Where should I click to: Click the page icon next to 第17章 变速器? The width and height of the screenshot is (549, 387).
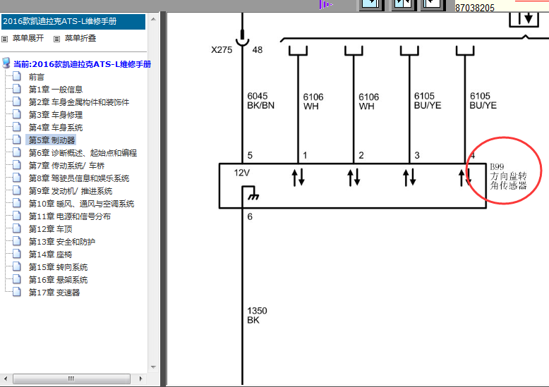pos(17,292)
